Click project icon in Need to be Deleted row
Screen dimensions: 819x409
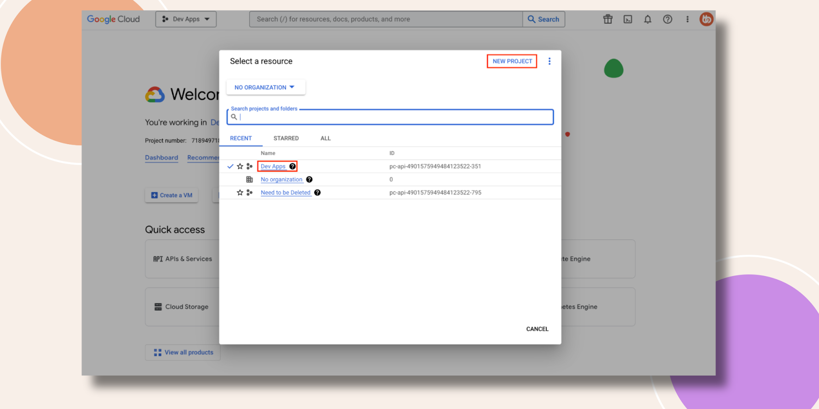[x=249, y=193]
